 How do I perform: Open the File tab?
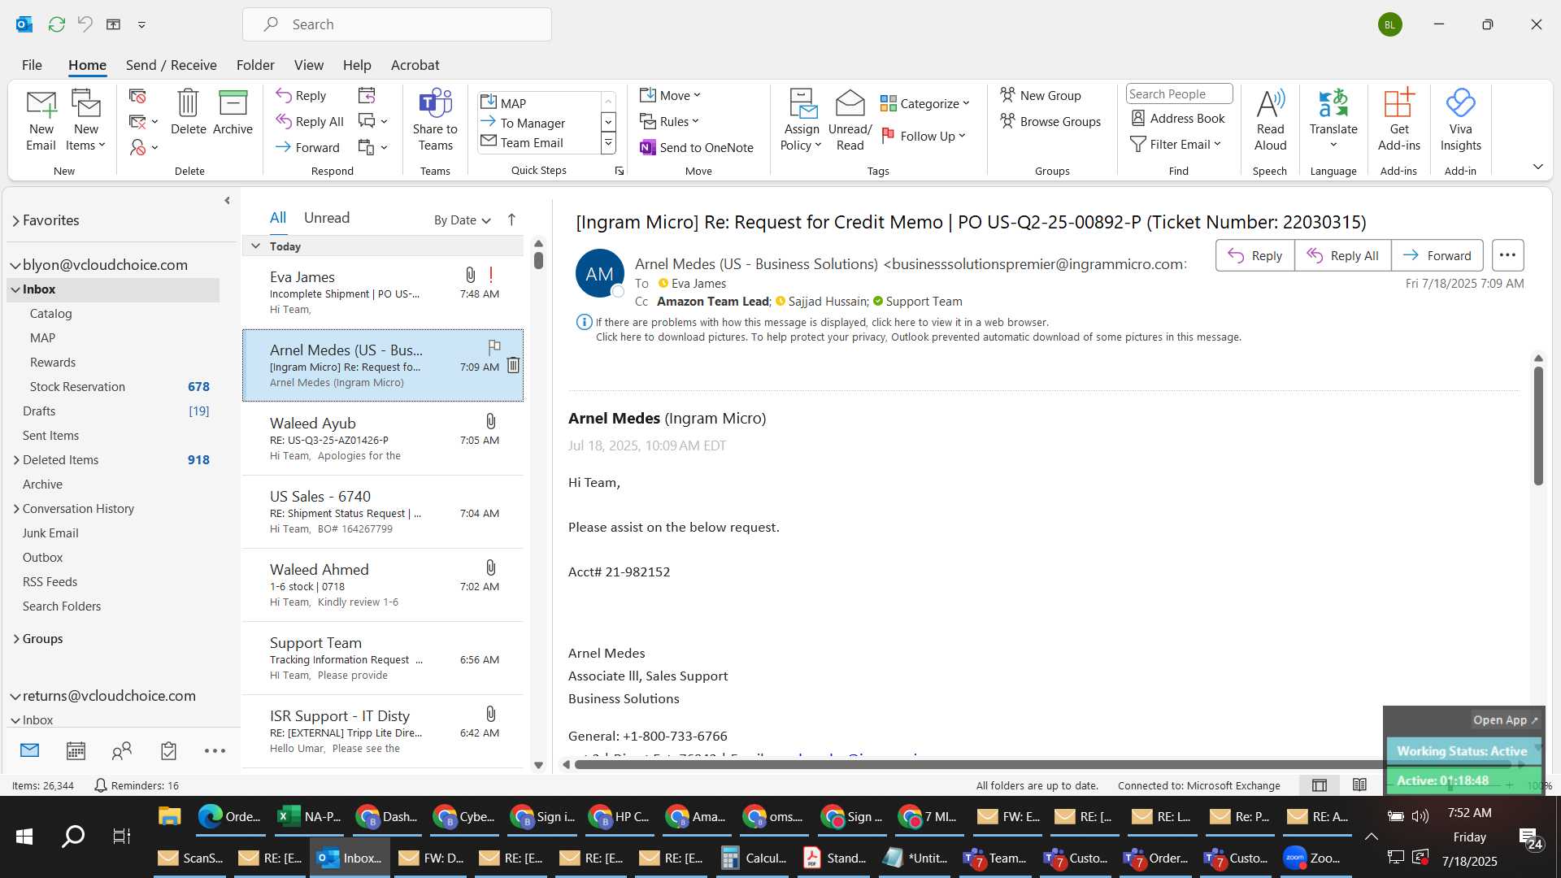(x=32, y=65)
